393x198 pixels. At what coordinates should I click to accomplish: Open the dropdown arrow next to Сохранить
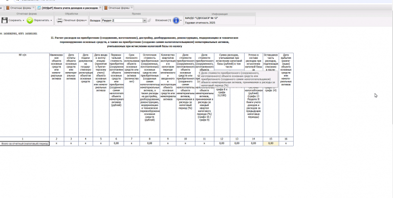pos(24,20)
